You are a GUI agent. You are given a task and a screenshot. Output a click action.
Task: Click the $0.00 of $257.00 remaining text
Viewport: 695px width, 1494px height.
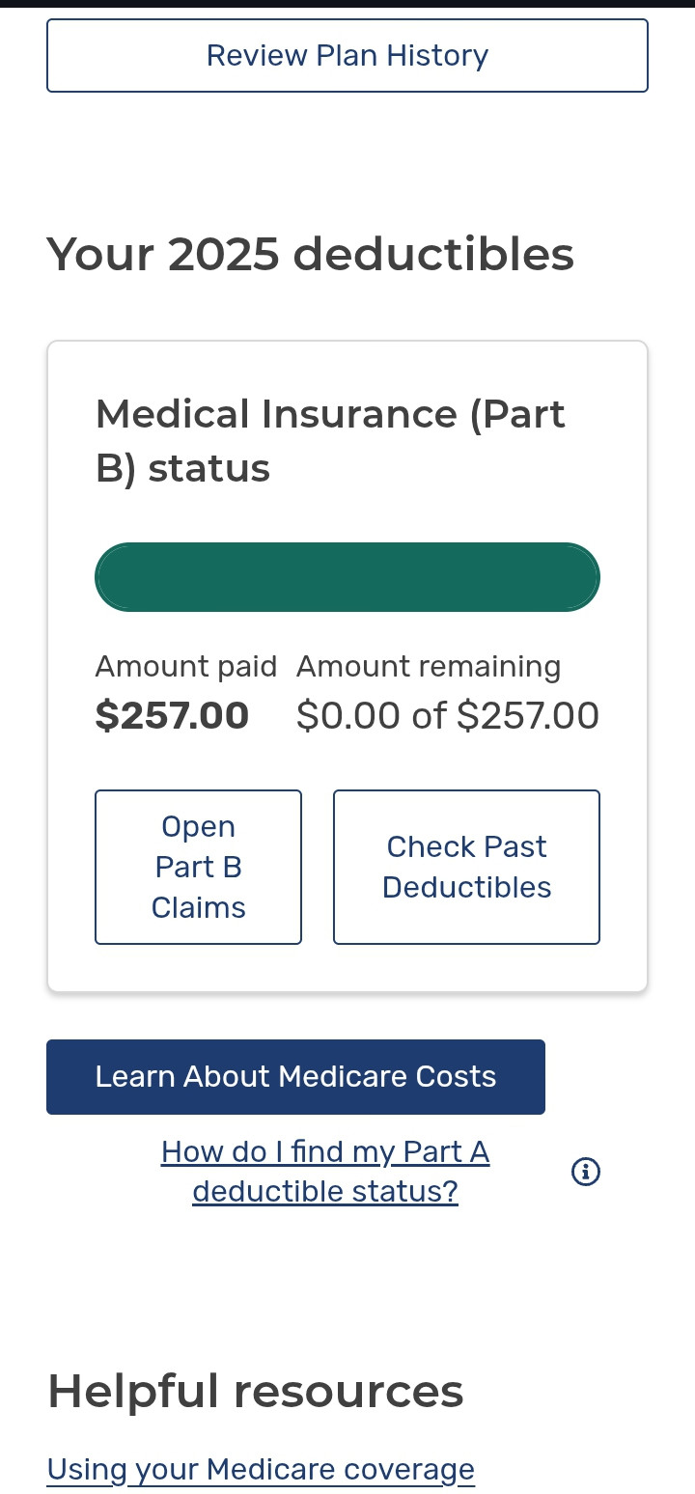[x=448, y=715]
